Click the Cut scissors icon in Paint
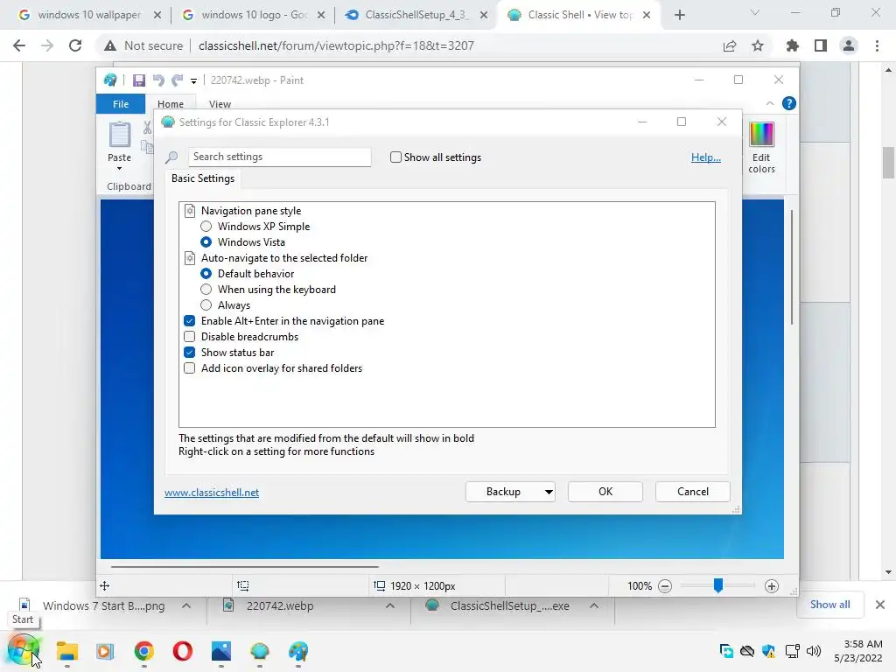 (147, 128)
